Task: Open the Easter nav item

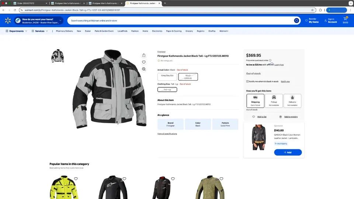Action: pyautogui.click(x=88, y=31)
